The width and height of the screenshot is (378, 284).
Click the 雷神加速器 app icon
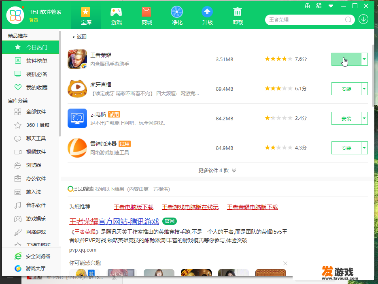(x=77, y=148)
